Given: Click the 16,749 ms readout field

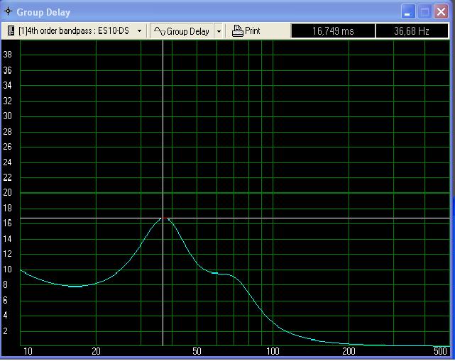Looking at the screenshot, I should tap(332, 31).
